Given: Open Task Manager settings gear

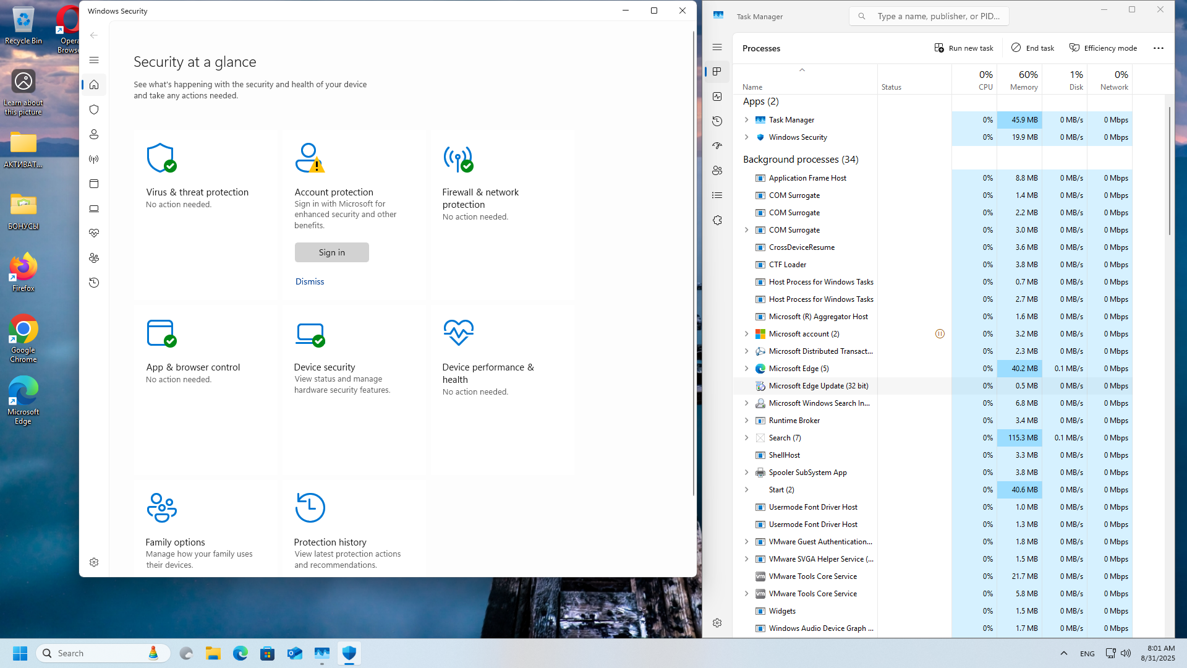Looking at the screenshot, I should click(x=717, y=623).
